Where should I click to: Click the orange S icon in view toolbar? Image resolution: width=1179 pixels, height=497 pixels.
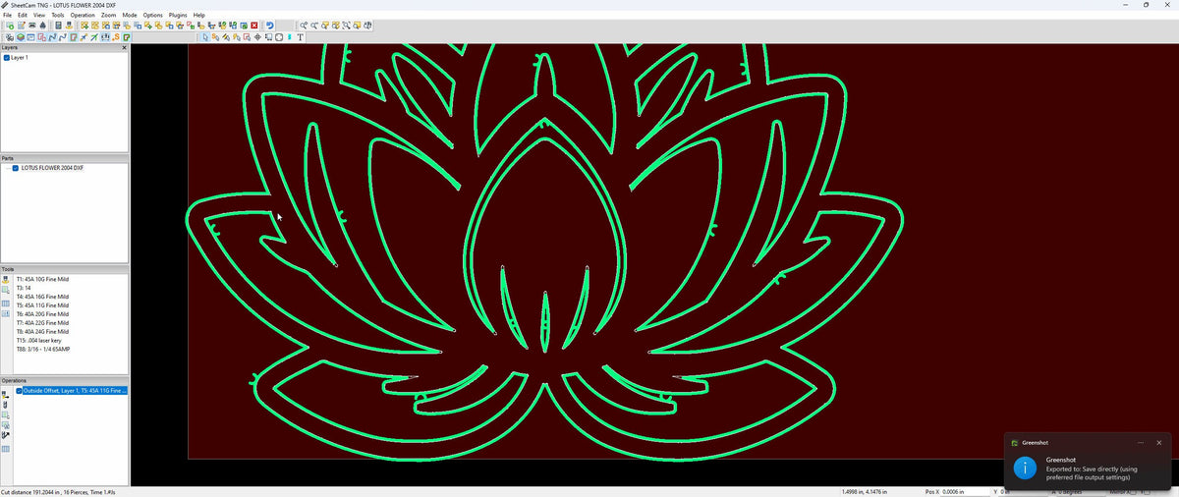tap(116, 37)
